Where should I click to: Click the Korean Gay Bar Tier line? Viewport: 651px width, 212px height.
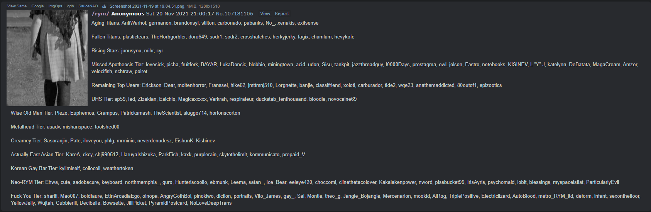click(x=72, y=168)
